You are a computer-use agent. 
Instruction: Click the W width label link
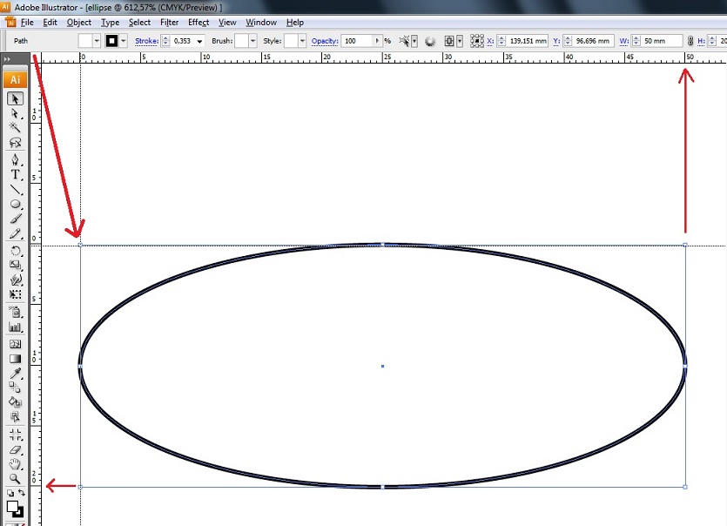click(624, 41)
